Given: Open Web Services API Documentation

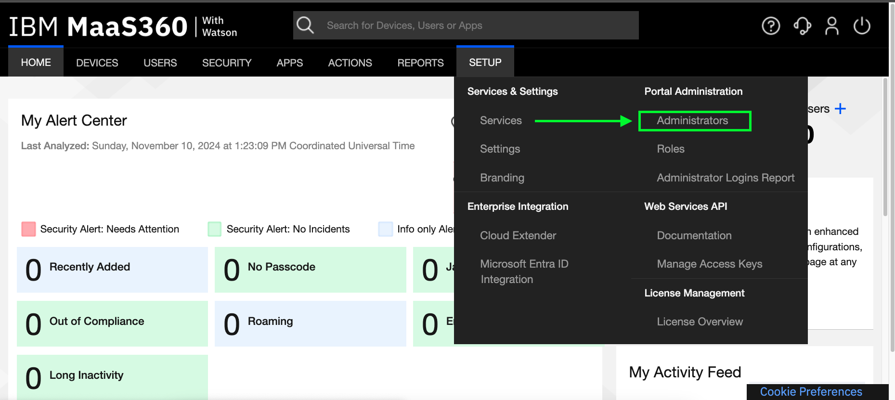Looking at the screenshot, I should 694,235.
